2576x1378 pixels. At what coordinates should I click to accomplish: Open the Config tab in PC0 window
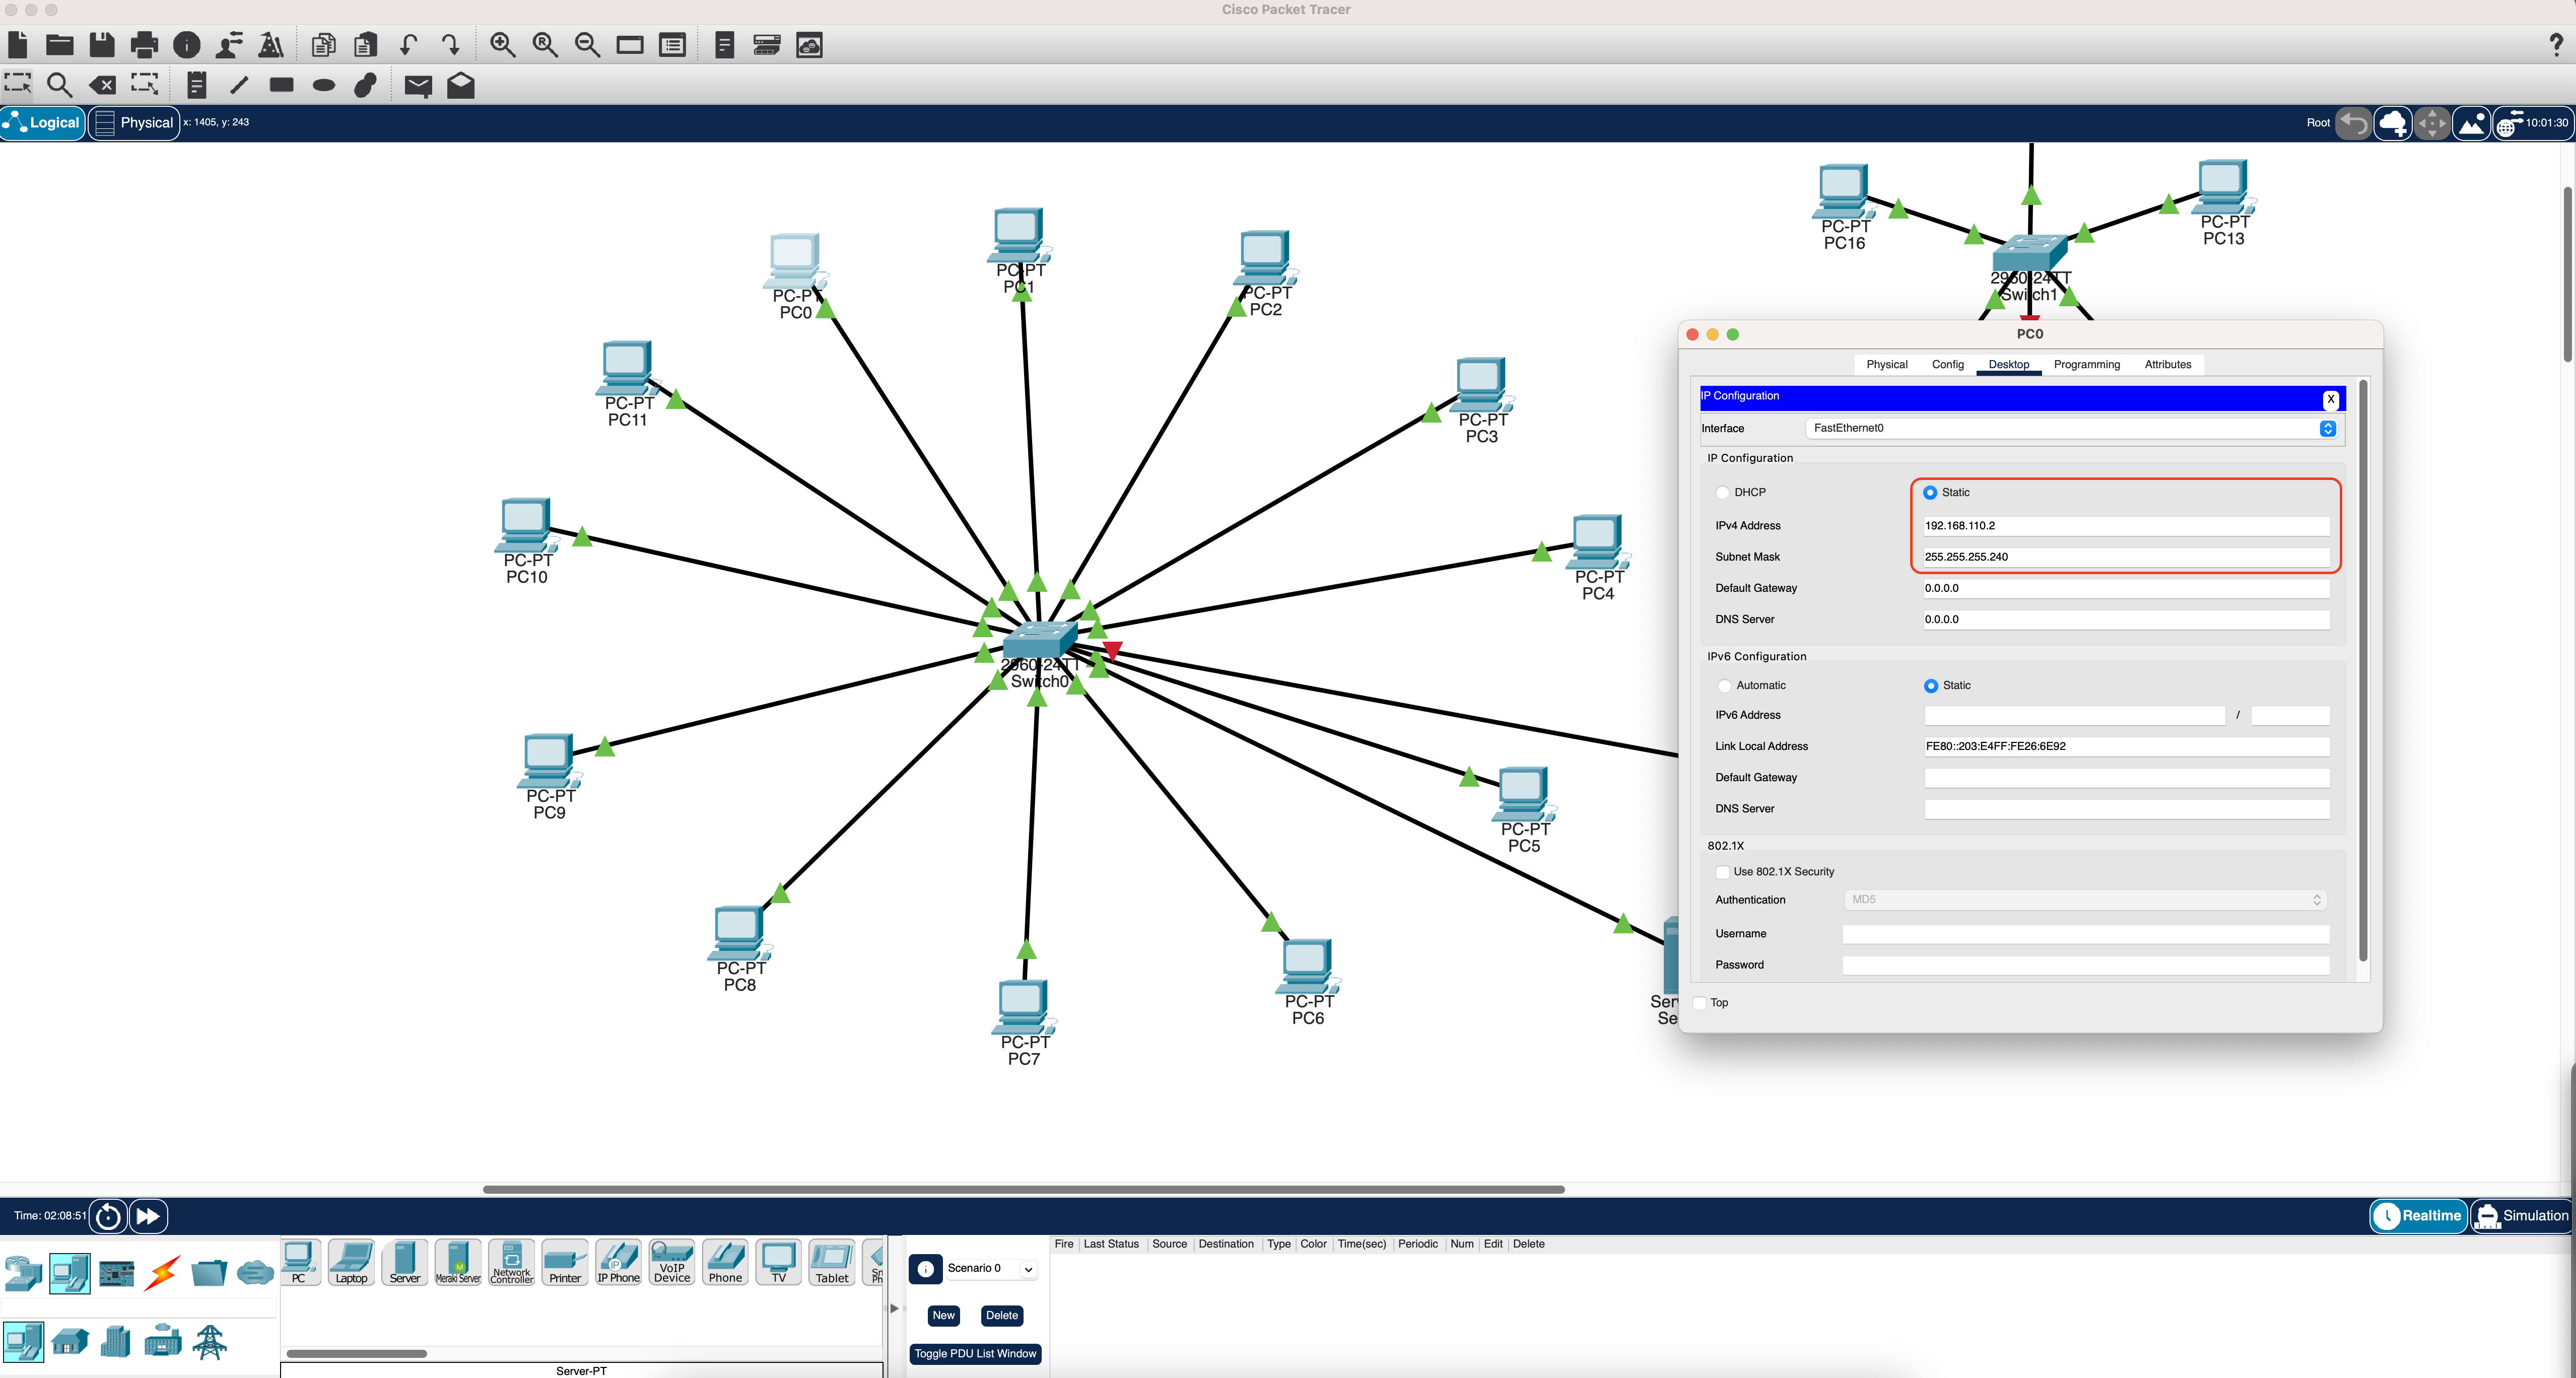tap(1947, 365)
